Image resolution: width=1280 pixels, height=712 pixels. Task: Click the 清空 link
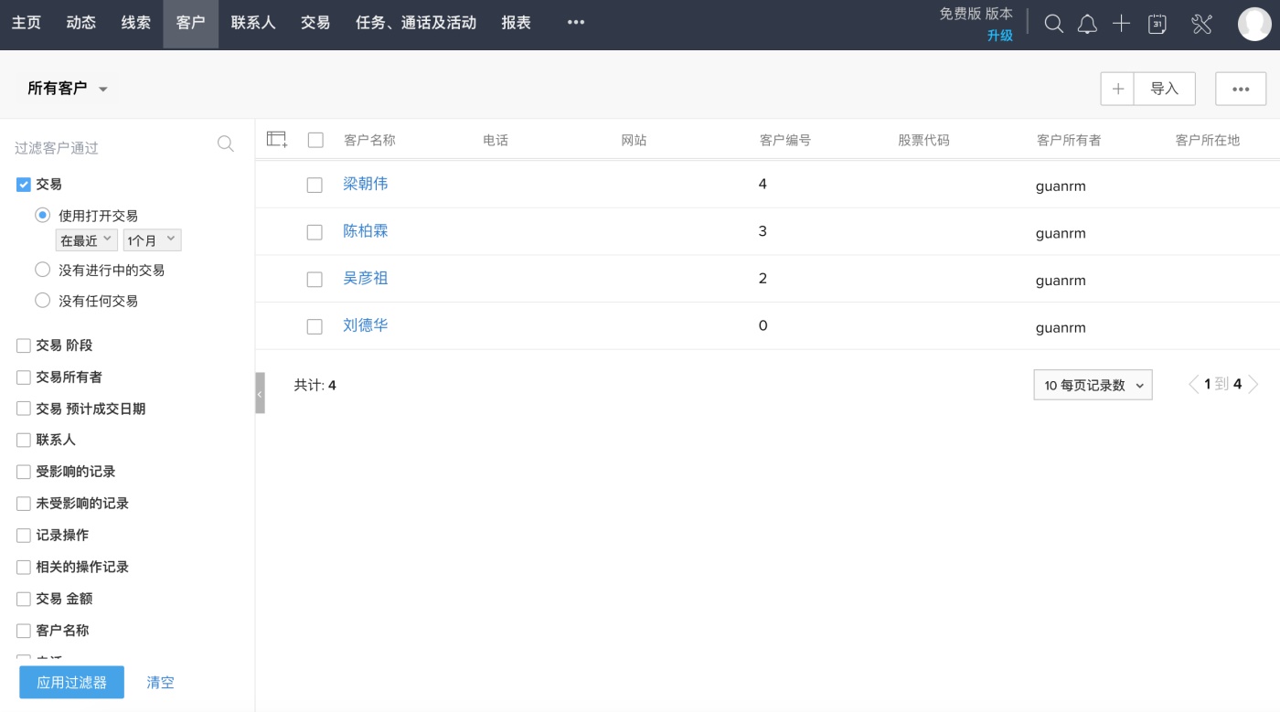coord(161,682)
